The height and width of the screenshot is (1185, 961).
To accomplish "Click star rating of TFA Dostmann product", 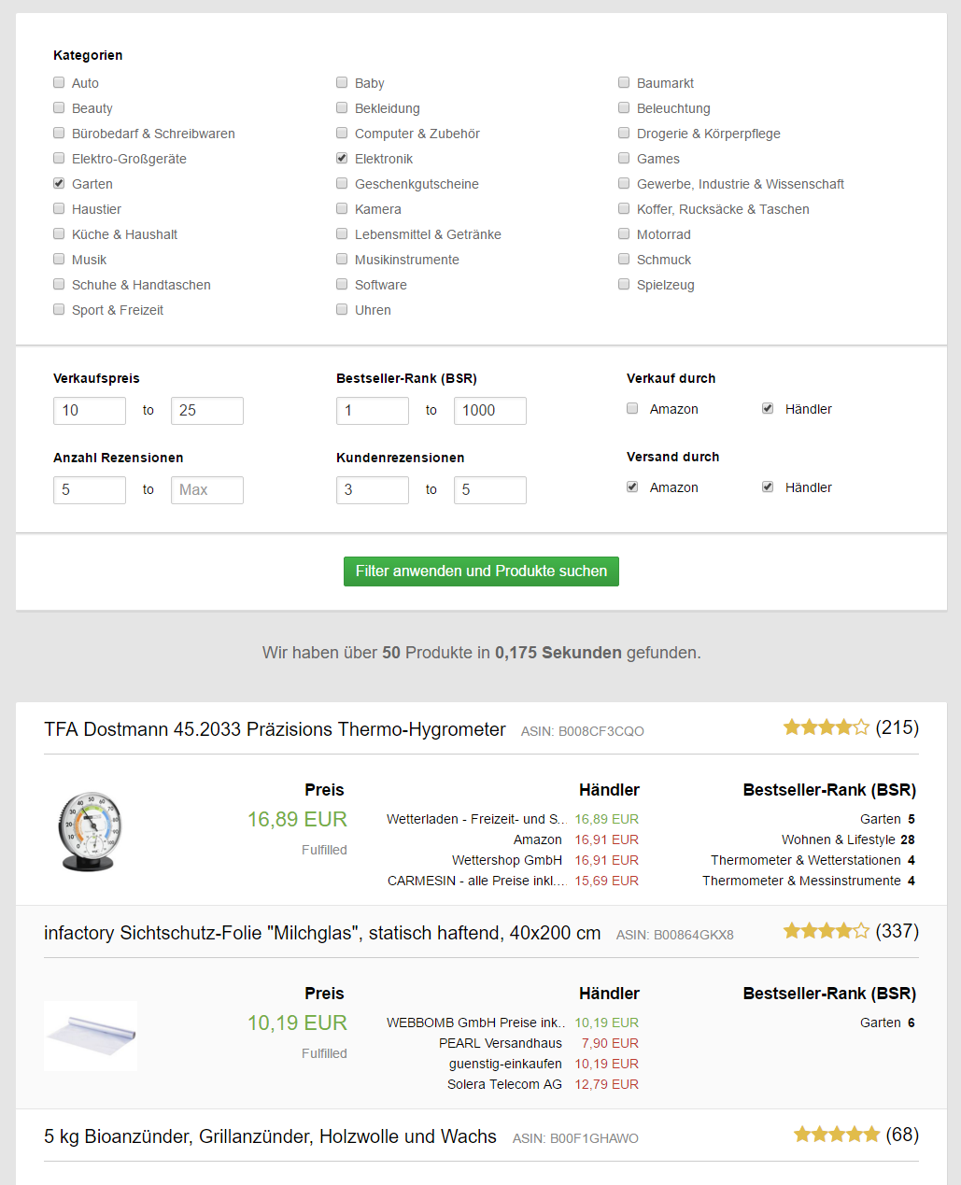I will point(826,727).
